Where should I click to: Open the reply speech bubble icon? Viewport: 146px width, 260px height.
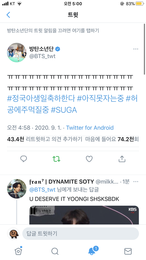point(23,159)
